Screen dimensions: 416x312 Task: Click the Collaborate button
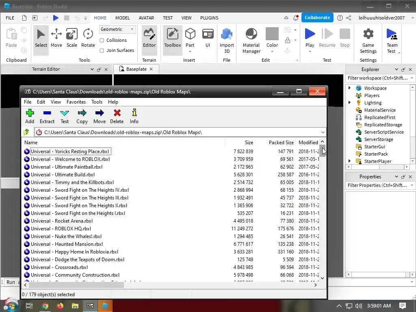pyautogui.click(x=317, y=17)
